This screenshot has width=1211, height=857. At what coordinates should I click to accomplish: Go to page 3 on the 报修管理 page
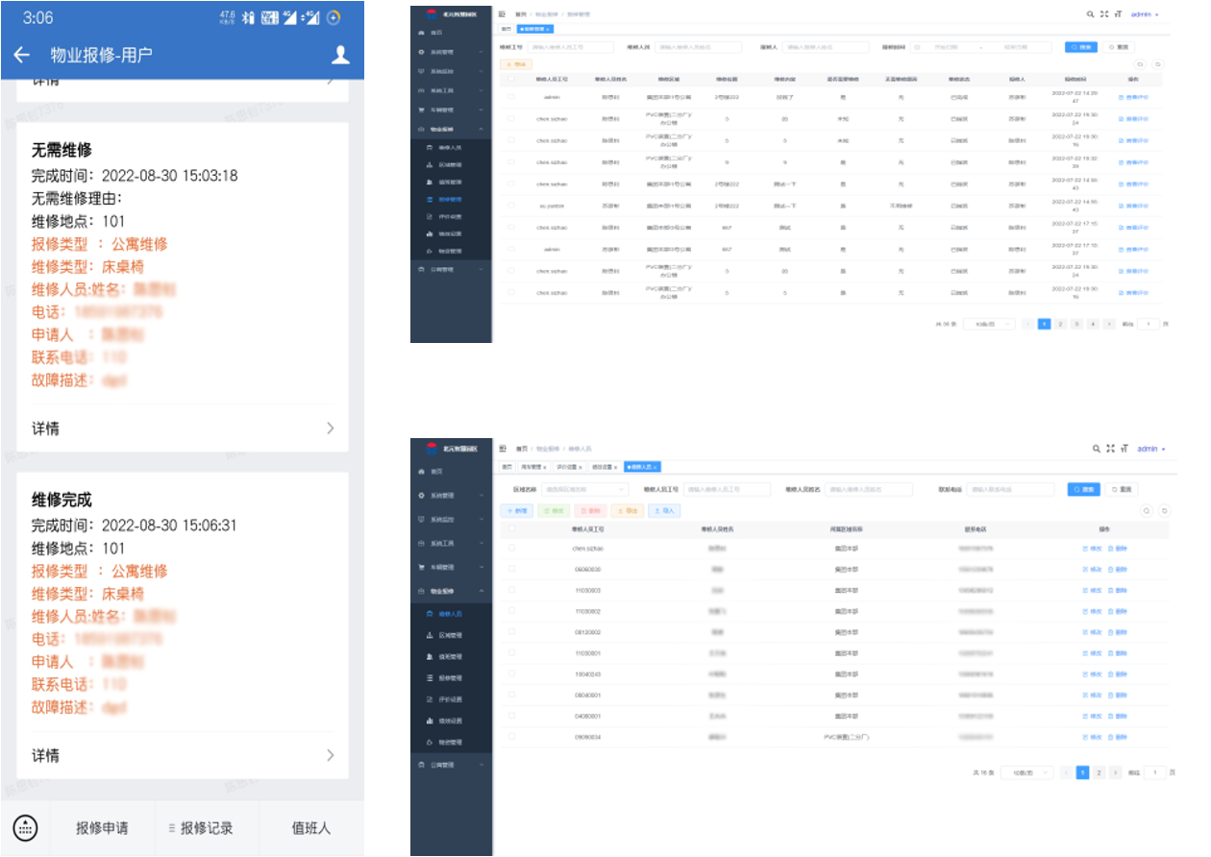tap(1076, 324)
